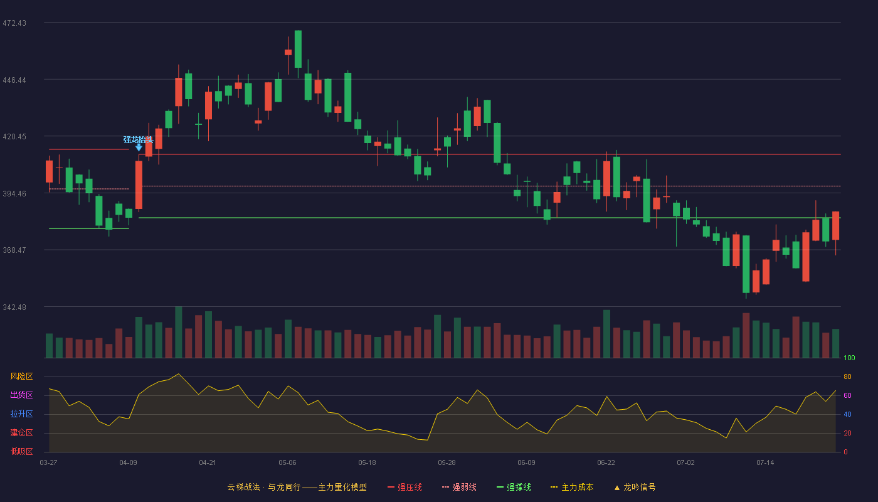Select the 建仓区 zone label
Image resolution: width=878 pixels, height=502 pixels.
pos(21,433)
